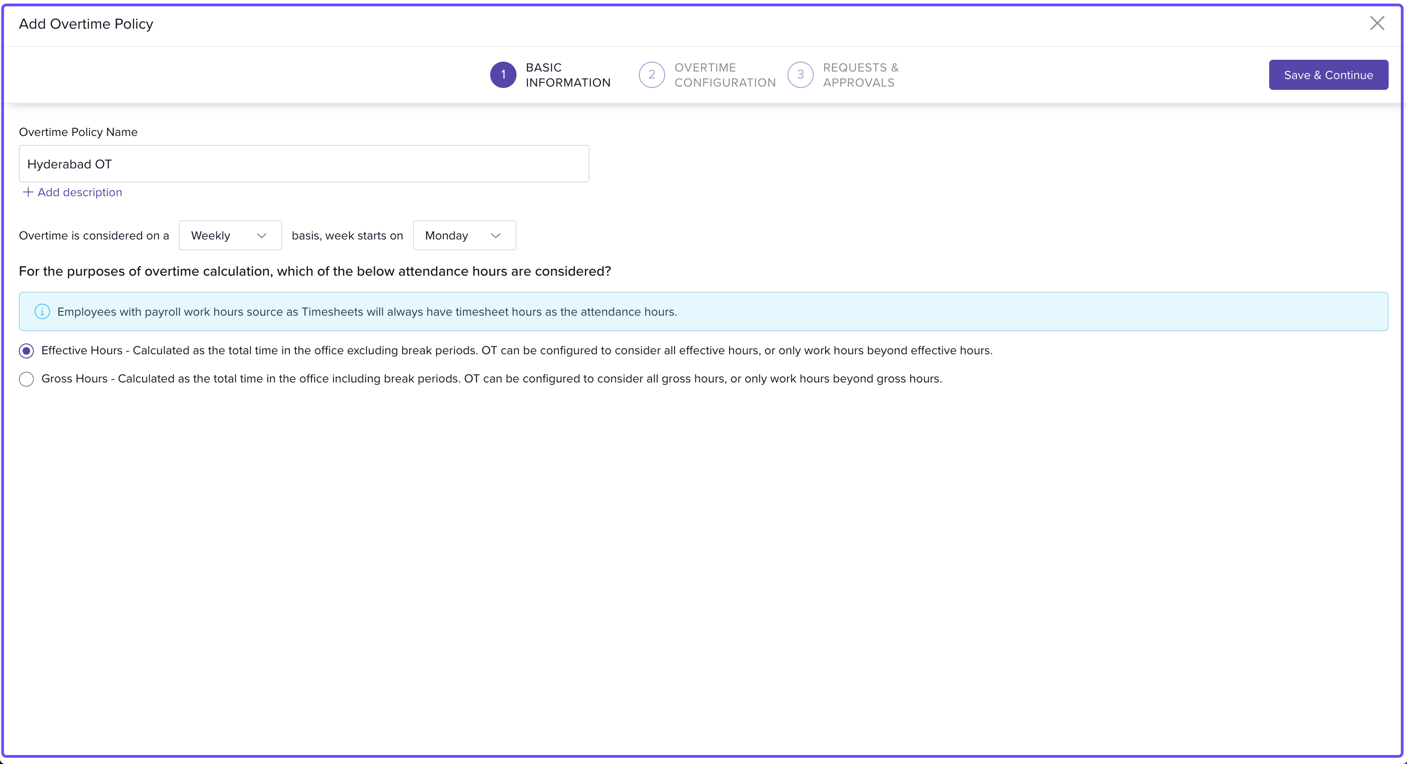Click the Add description link
The image size is (1407, 764).
point(80,192)
